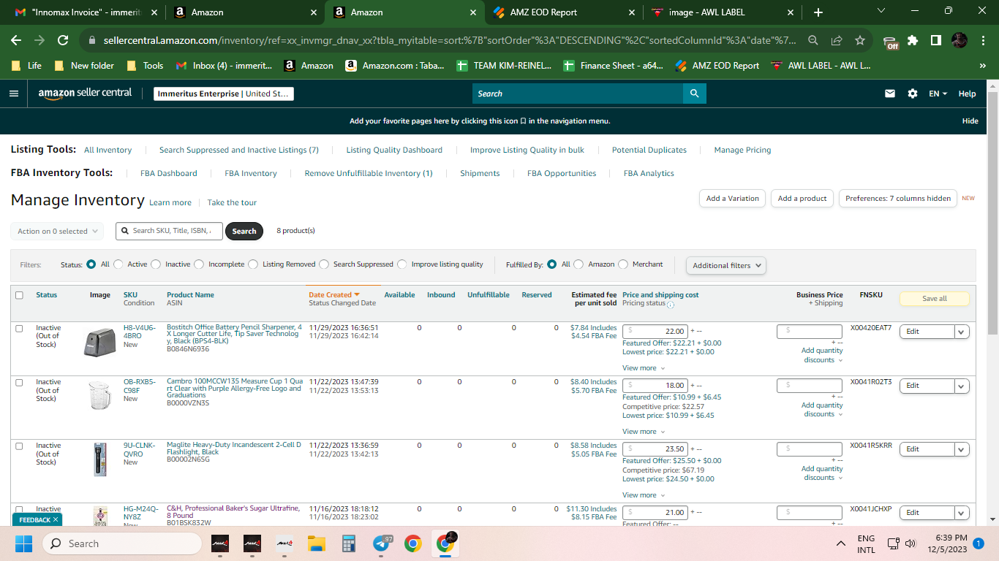Click the yellow Save all button

click(935, 299)
